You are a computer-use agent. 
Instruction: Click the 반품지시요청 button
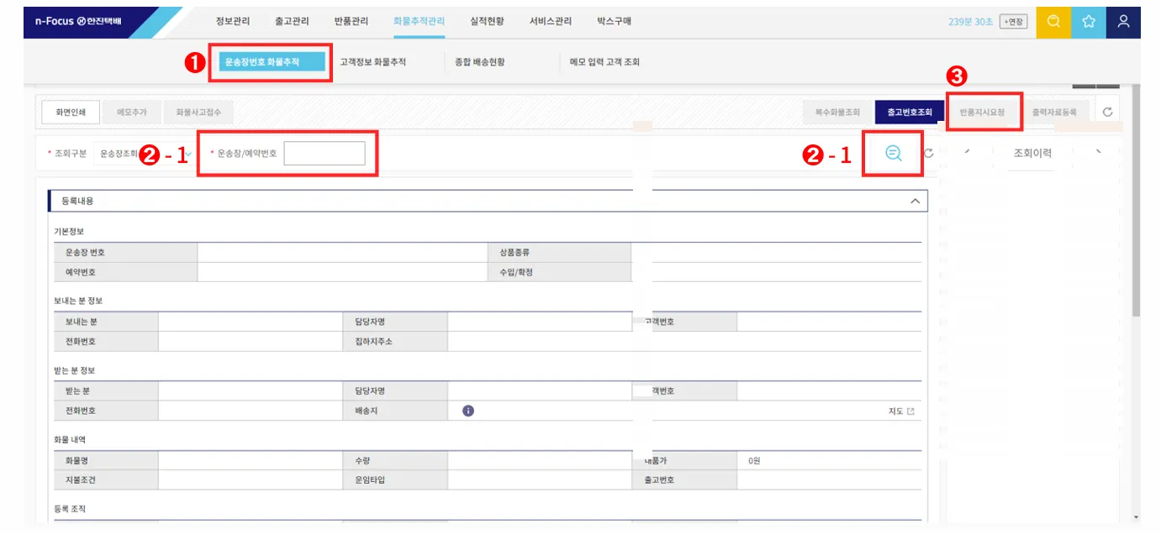tap(982, 112)
